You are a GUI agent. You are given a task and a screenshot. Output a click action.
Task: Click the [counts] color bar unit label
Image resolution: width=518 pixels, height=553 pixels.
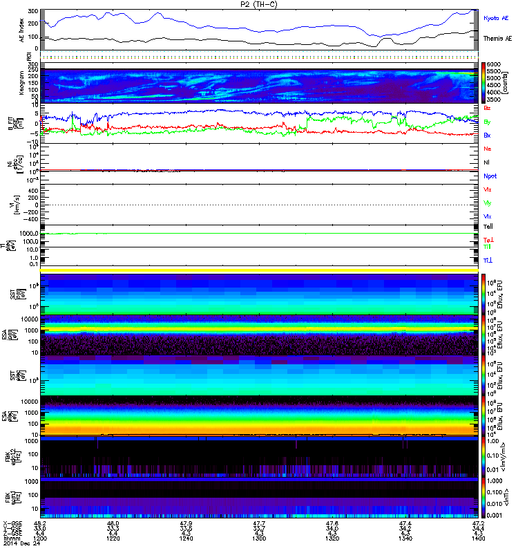tap(505, 83)
